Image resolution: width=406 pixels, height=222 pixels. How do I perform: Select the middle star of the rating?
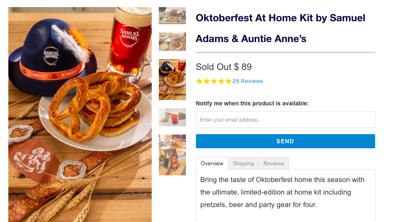(x=214, y=81)
